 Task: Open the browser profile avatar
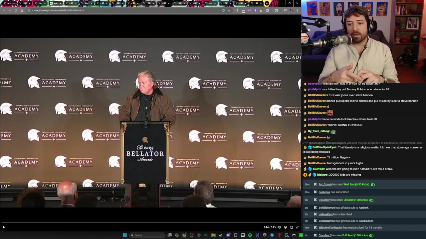tap(291, 10)
